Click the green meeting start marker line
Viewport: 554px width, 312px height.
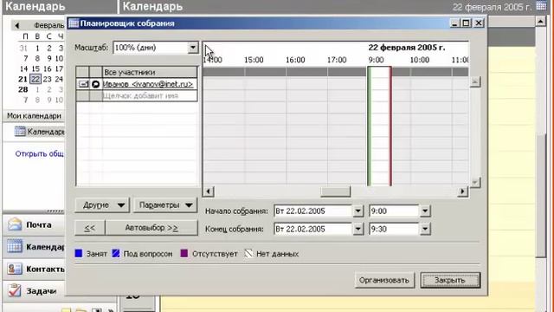point(370,126)
